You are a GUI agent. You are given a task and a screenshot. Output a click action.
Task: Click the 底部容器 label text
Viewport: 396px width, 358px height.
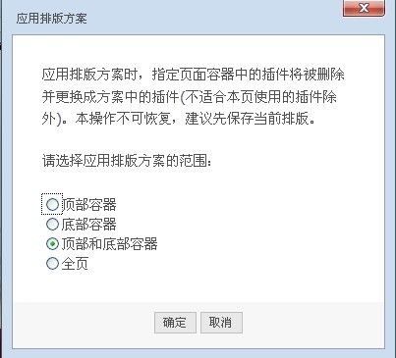pos(88,225)
